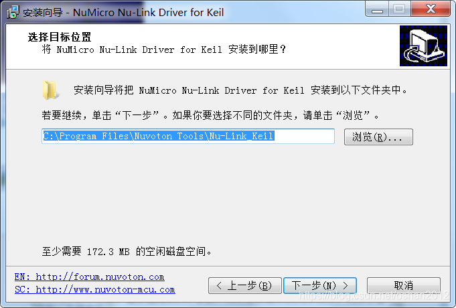Click the 选择目标位置 heading
This screenshot has width=456, height=308.
click(x=60, y=37)
